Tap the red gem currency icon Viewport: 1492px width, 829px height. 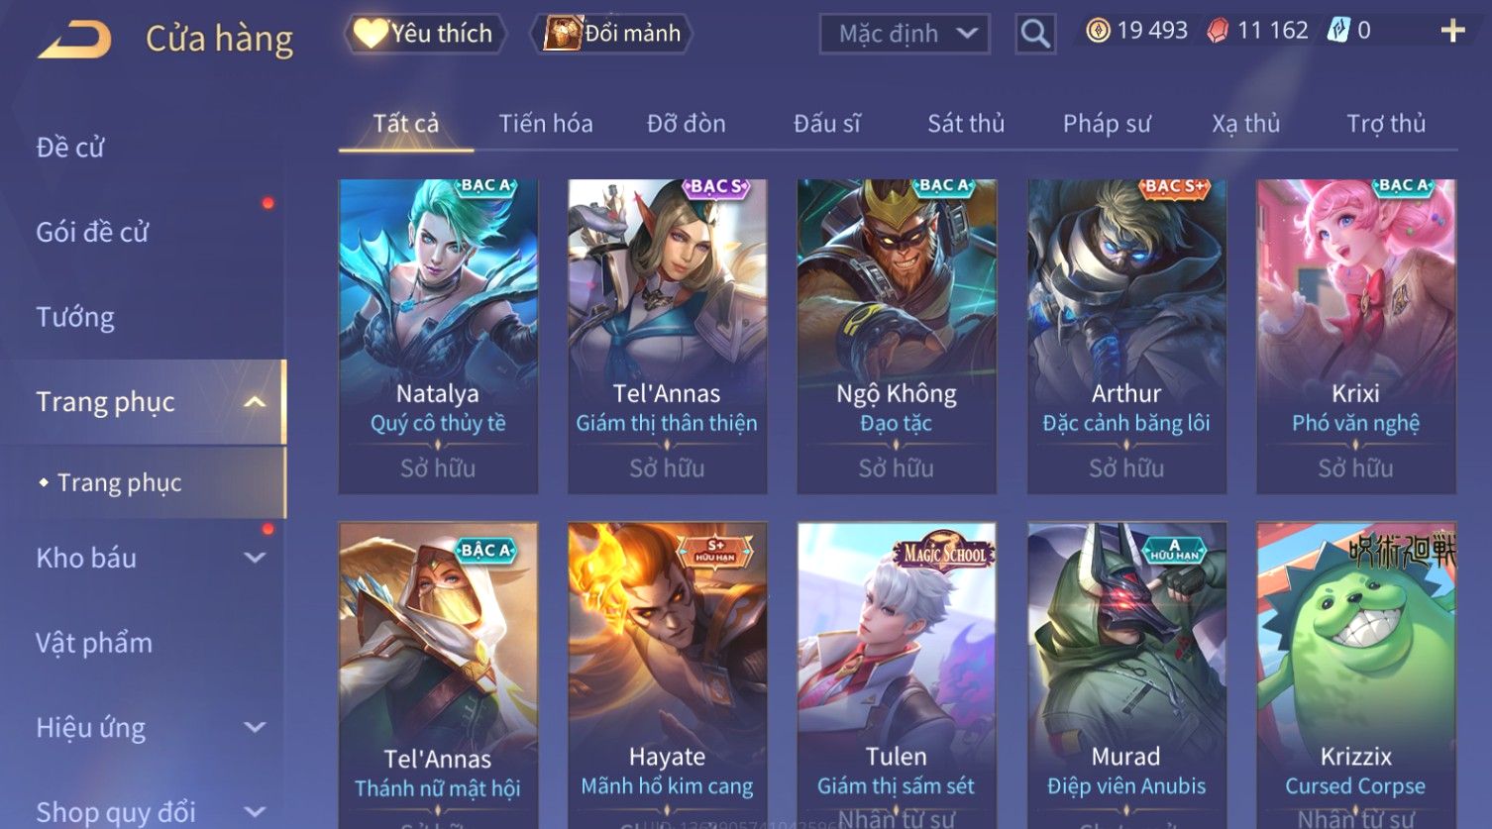click(x=1218, y=31)
